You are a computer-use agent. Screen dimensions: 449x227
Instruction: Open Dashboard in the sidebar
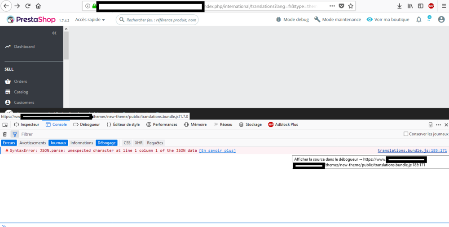coord(20,47)
